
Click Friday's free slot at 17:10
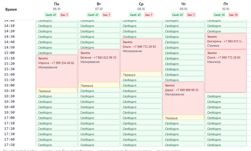click(x=226, y=123)
